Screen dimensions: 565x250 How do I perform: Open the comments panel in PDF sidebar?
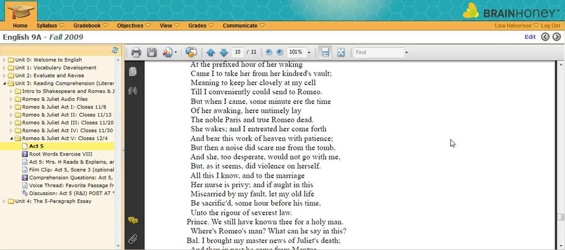(133, 220)
